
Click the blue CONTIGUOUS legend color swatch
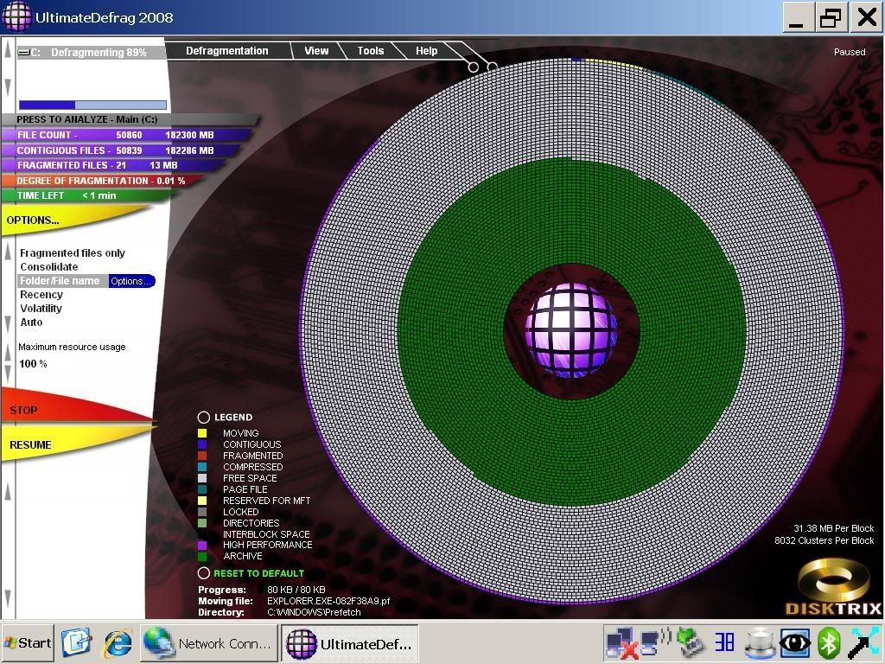pyautogui.click(x=202, y=444)
